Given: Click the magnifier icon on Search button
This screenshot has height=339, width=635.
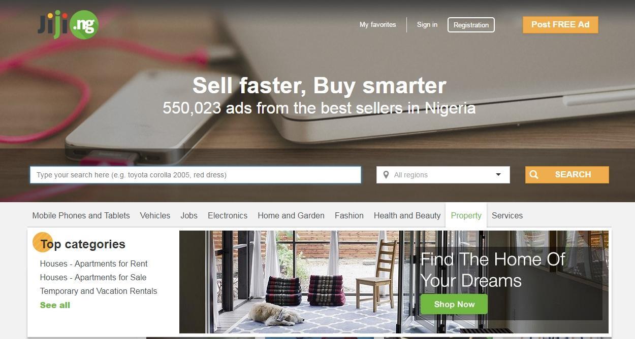Looking at the screenshot, I should point(534,175).
